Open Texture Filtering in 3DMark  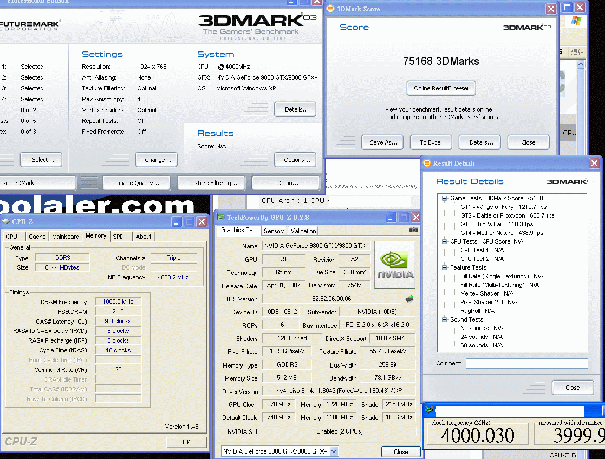(211, 183)
